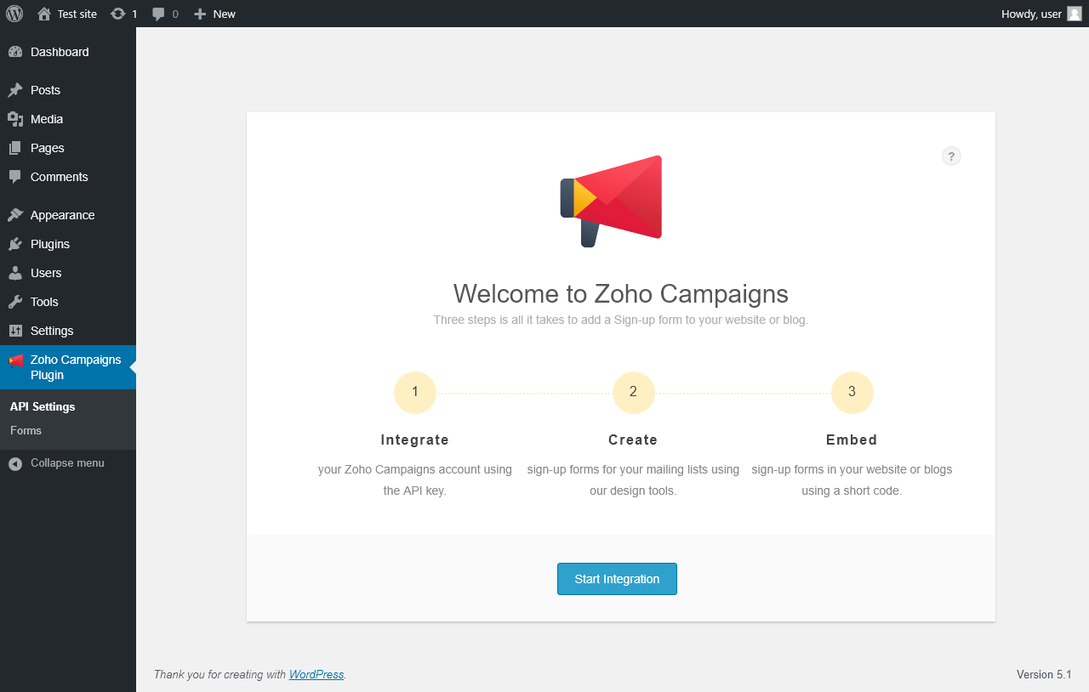1089x692 pixels.
Task: Click the Version 5.1 footer text
Action: click(x=1044, y=674)
